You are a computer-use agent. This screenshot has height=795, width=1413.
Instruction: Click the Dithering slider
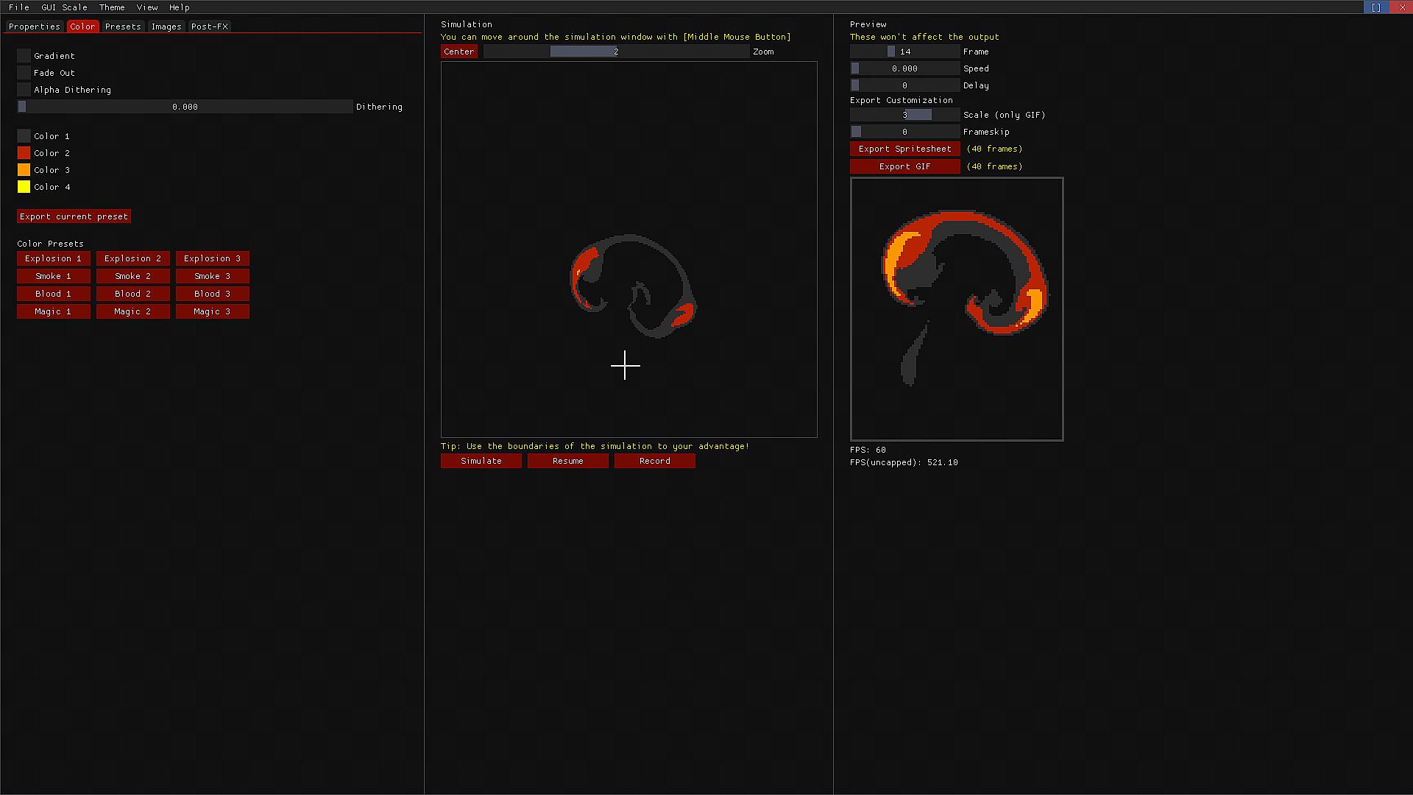click(185, 107)
